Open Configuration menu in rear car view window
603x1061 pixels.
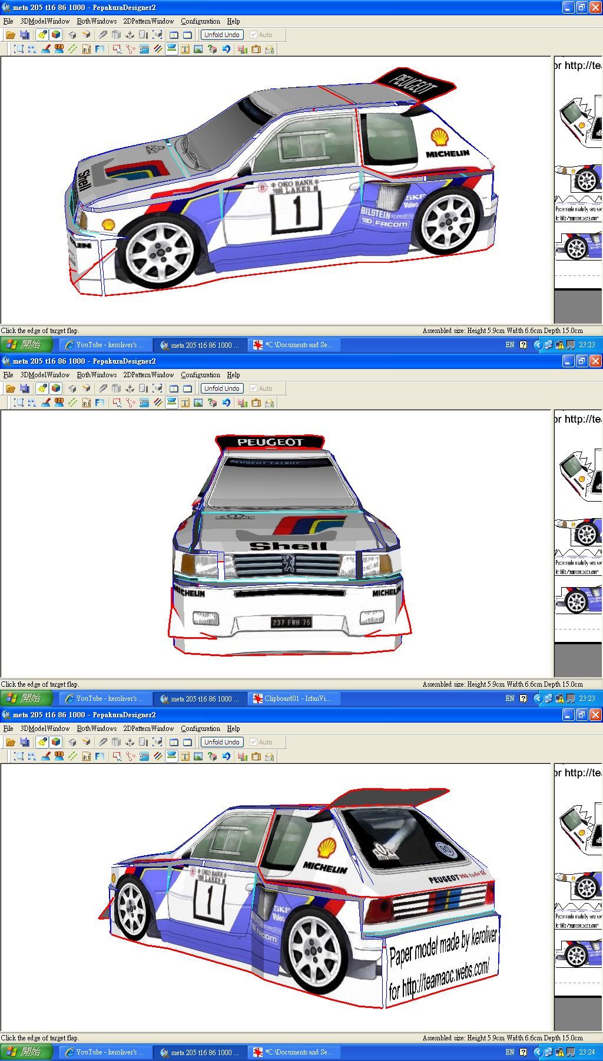pos(200,729)
